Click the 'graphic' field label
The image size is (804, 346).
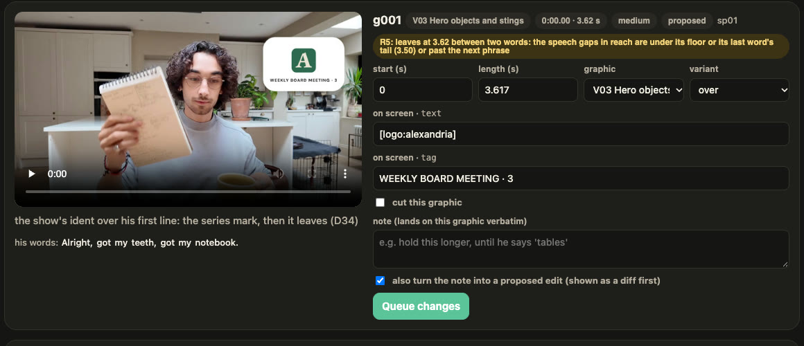(600, 69)
